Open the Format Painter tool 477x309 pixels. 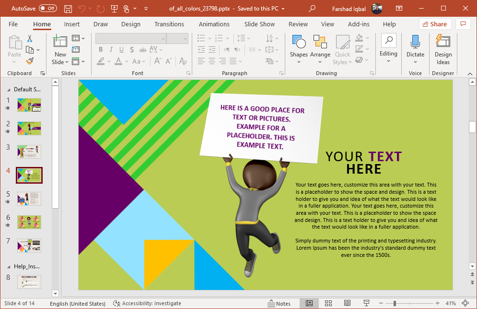pyautogui.click(x=29, y=61)
